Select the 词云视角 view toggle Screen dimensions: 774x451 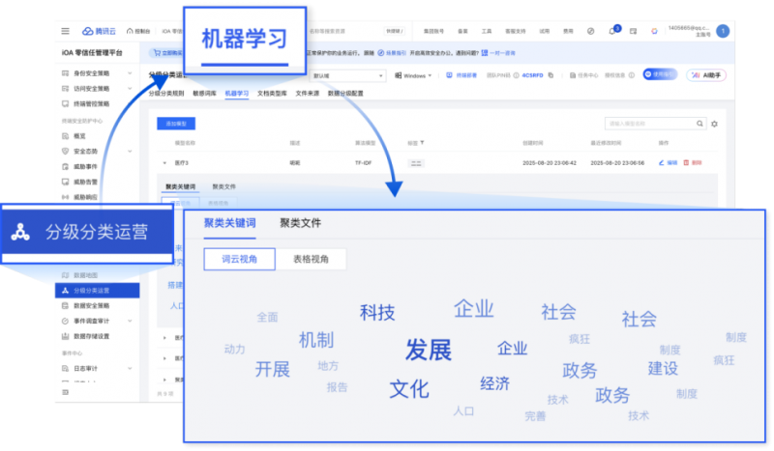(x=233, y=259)
